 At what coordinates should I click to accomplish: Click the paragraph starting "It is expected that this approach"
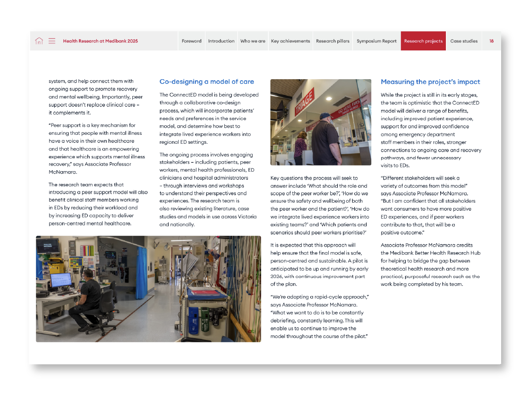[319, 264]
